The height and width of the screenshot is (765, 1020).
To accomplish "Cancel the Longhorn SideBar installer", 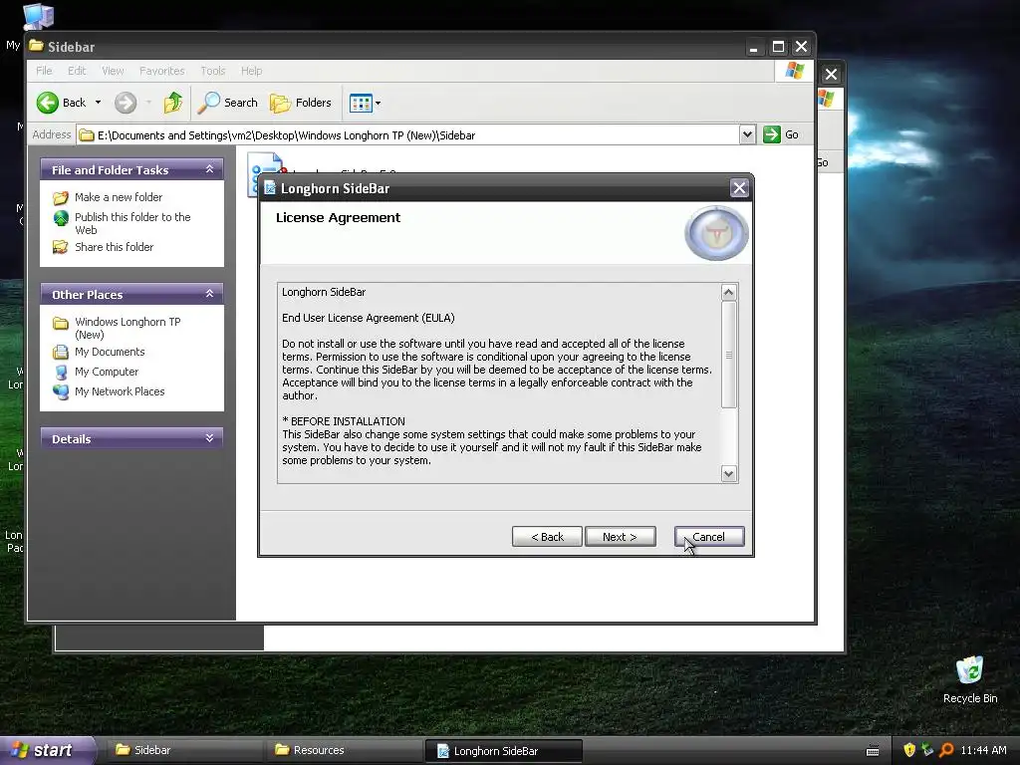I will click(709, 537).
